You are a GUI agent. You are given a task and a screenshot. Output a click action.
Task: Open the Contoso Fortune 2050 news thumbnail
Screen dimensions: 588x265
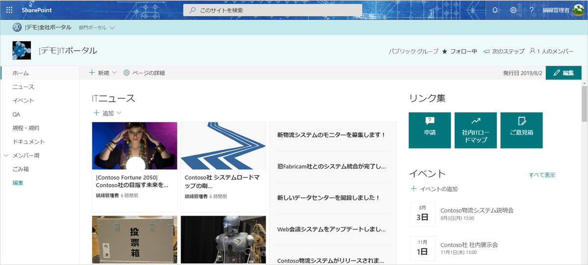coord(134,146)
